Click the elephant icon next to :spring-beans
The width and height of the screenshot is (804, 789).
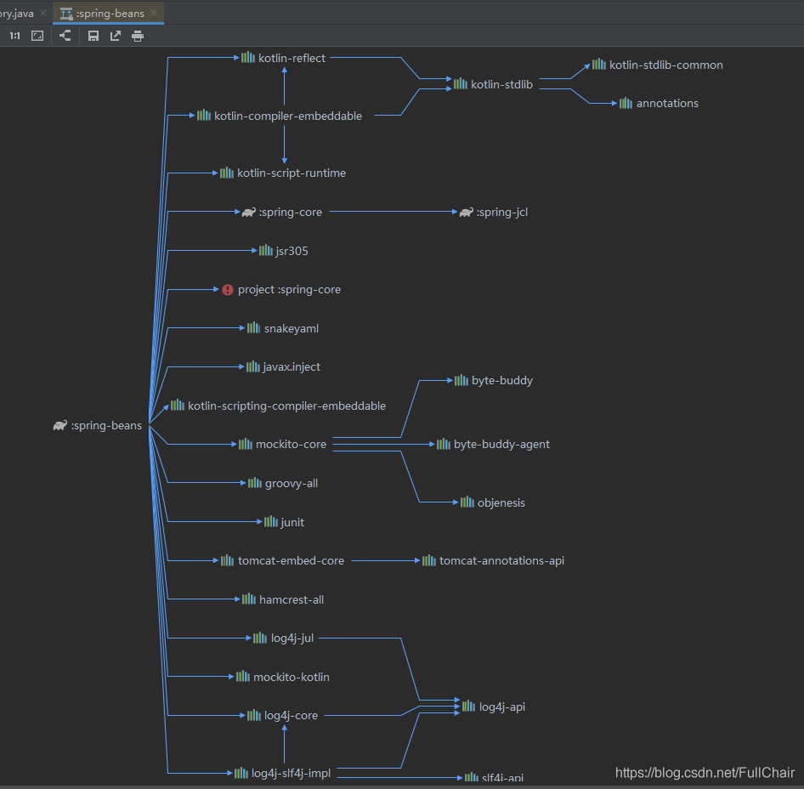60,426
